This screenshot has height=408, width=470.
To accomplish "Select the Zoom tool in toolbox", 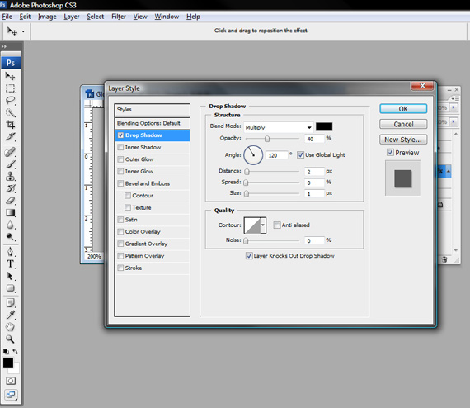I will pyautogui.click(x=11, y=339).
